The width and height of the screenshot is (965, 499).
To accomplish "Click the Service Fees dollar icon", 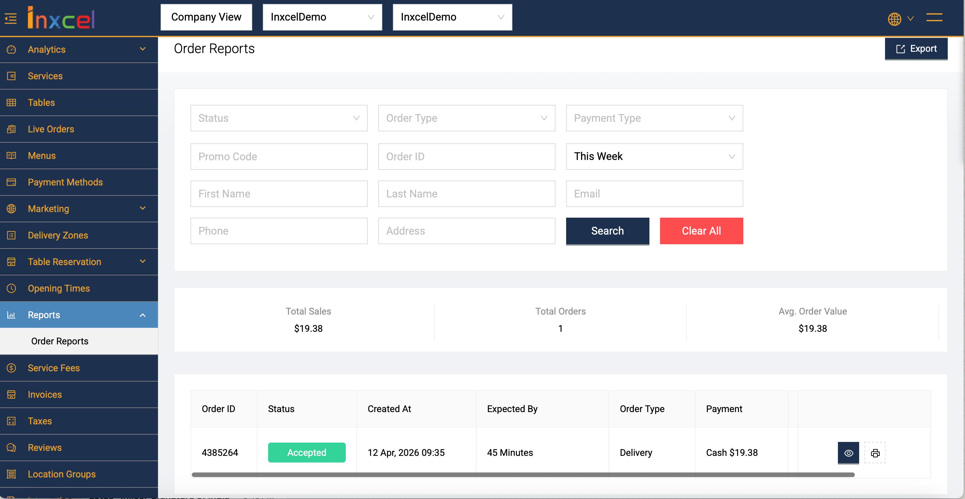I will click(11, 368).
